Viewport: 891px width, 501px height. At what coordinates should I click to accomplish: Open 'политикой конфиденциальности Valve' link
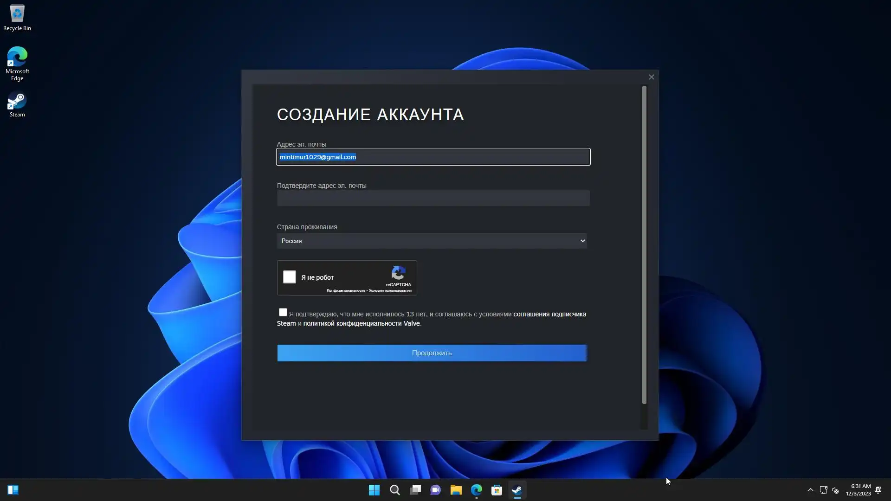tap(361, 323)
